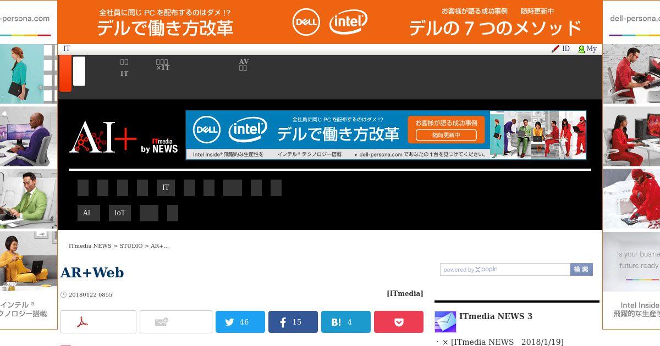Click the left sidebar ad man in green suit
This screenshot has width=660, height=346.
pyautogui.click(x=29, y=198)
